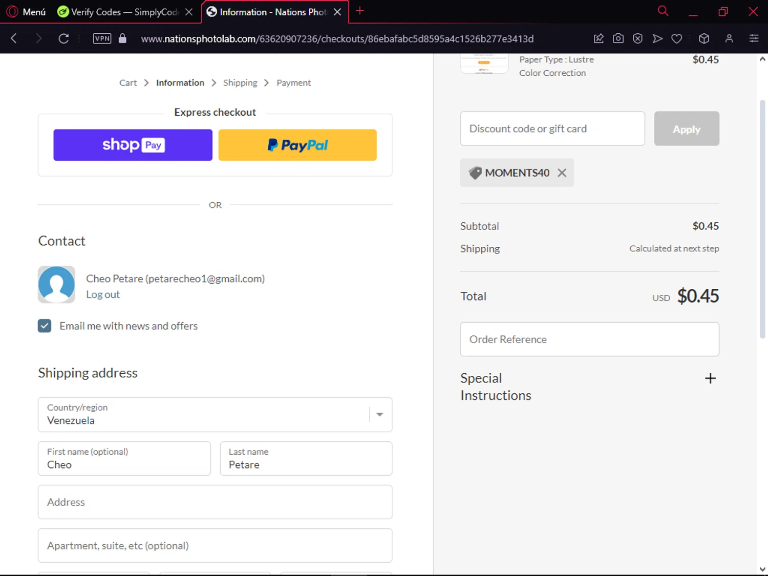Click the Log out link

tap(103, 294)
